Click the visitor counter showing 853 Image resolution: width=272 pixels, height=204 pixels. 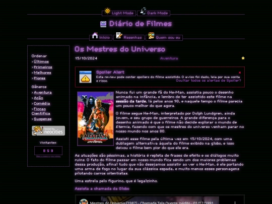(x=48, y=151)
